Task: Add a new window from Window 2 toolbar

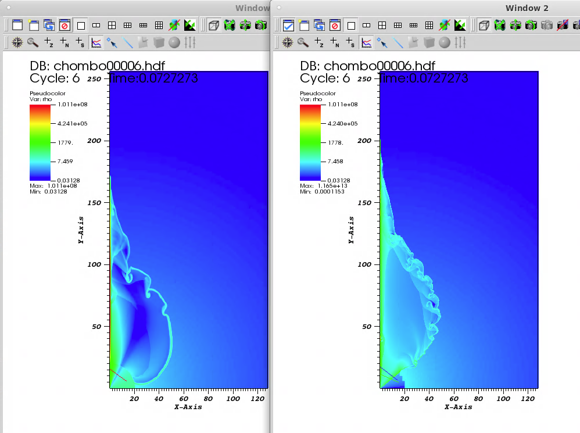Action: click(304, 25)
